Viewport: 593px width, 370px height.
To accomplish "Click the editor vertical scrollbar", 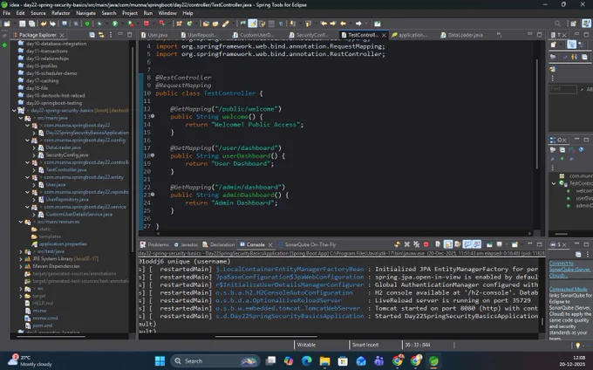I will point(536,113).
